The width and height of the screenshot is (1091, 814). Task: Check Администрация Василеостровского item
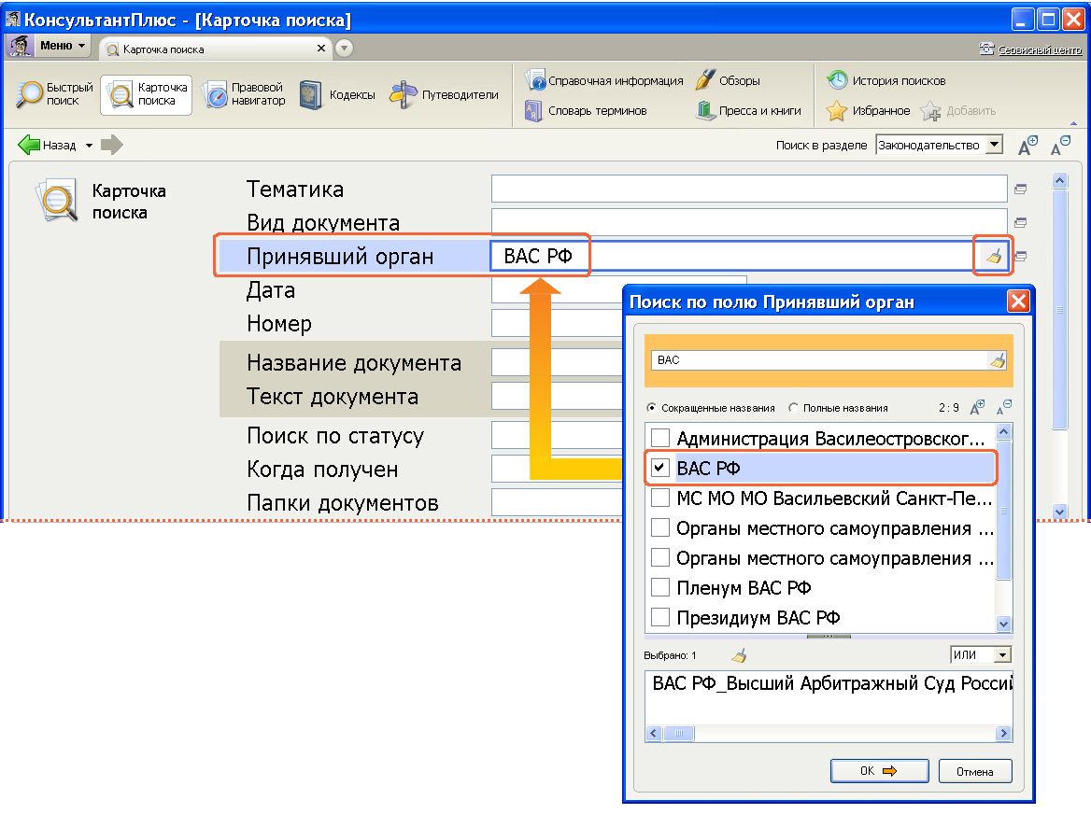[x=660, y=438]
